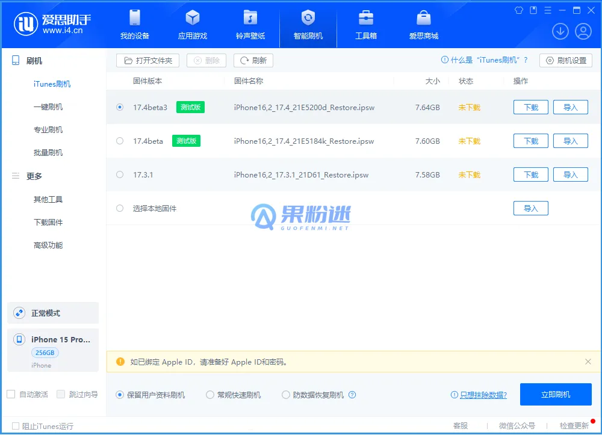This screenshot has width=602, height=435.
Task: Select the iPhone 15 Pro device card
Action: (53, 350)
